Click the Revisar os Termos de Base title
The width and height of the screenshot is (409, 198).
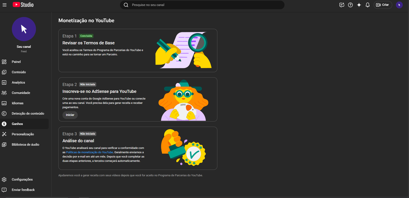click(x=88, y=43)
